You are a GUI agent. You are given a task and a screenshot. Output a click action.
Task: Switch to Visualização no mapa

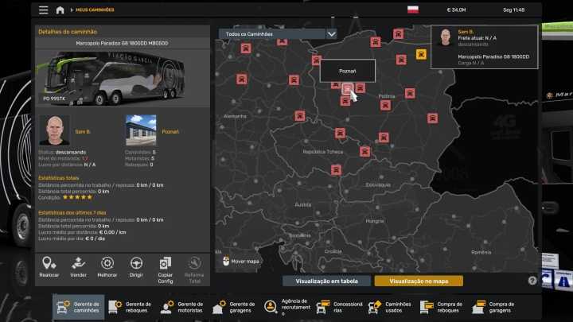(419, 281)
